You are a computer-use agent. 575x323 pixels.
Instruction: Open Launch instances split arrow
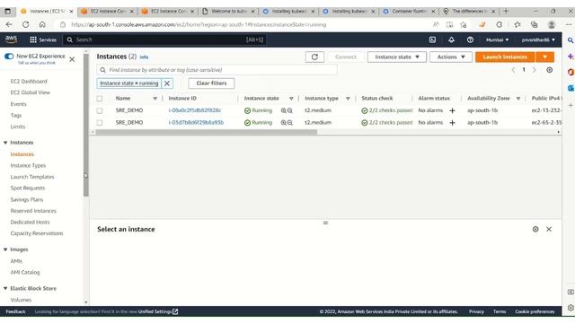544,57
